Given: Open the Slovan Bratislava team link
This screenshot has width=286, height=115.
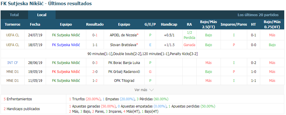Looking at the screenshot, I should point(124,45).
